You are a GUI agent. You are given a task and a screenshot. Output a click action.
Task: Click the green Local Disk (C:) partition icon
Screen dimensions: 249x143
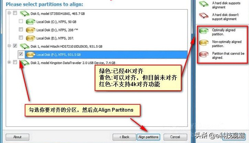(x=31, y=22)
